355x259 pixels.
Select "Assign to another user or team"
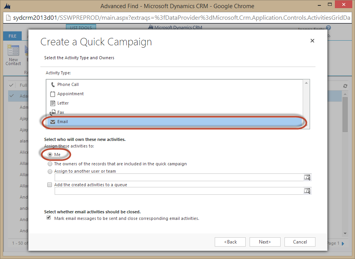[x=50, y=171]
